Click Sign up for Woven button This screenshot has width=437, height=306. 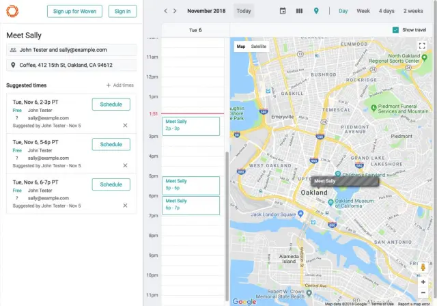[74, 11]
